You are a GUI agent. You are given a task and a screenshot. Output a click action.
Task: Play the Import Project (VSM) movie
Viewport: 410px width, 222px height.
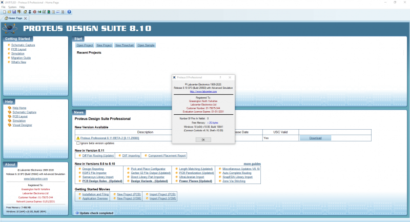point(162,198)
